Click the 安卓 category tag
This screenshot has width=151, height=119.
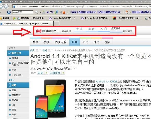(x=40, y=73)
